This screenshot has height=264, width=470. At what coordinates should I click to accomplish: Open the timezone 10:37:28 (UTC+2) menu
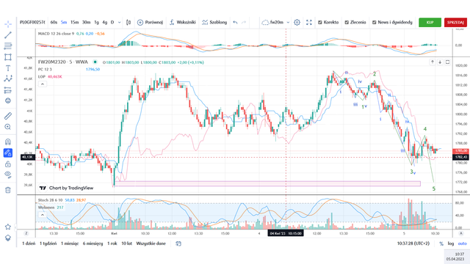tap(413, 243)
